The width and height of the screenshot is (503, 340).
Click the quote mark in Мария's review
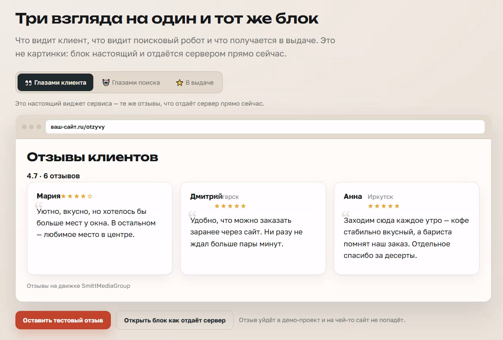coord(39,205)
